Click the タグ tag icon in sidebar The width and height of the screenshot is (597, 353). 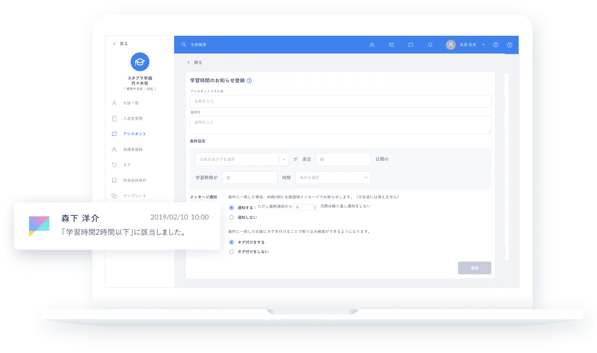coord(114,165)
